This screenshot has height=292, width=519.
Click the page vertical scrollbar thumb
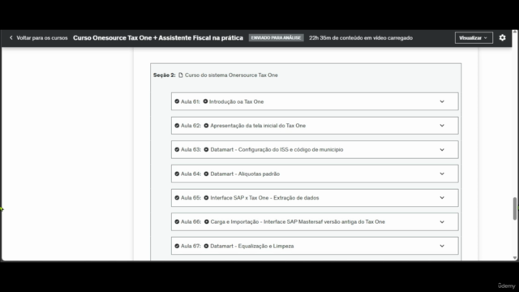click(515, 208)
